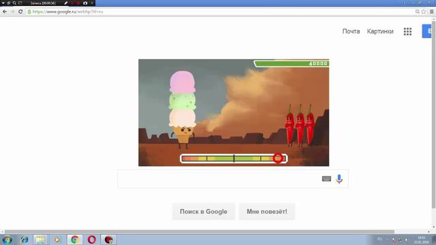Open the zoom magnifier icon in the address bar

tap(418, 12)
